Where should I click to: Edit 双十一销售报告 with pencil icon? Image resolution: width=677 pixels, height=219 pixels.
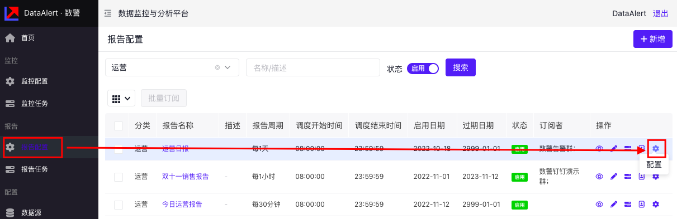614,177
